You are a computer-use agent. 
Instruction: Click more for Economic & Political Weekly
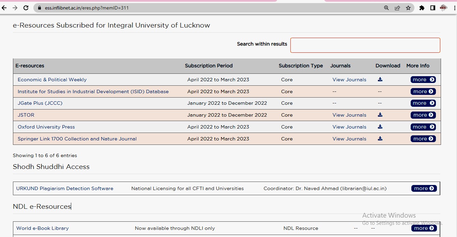423,80
